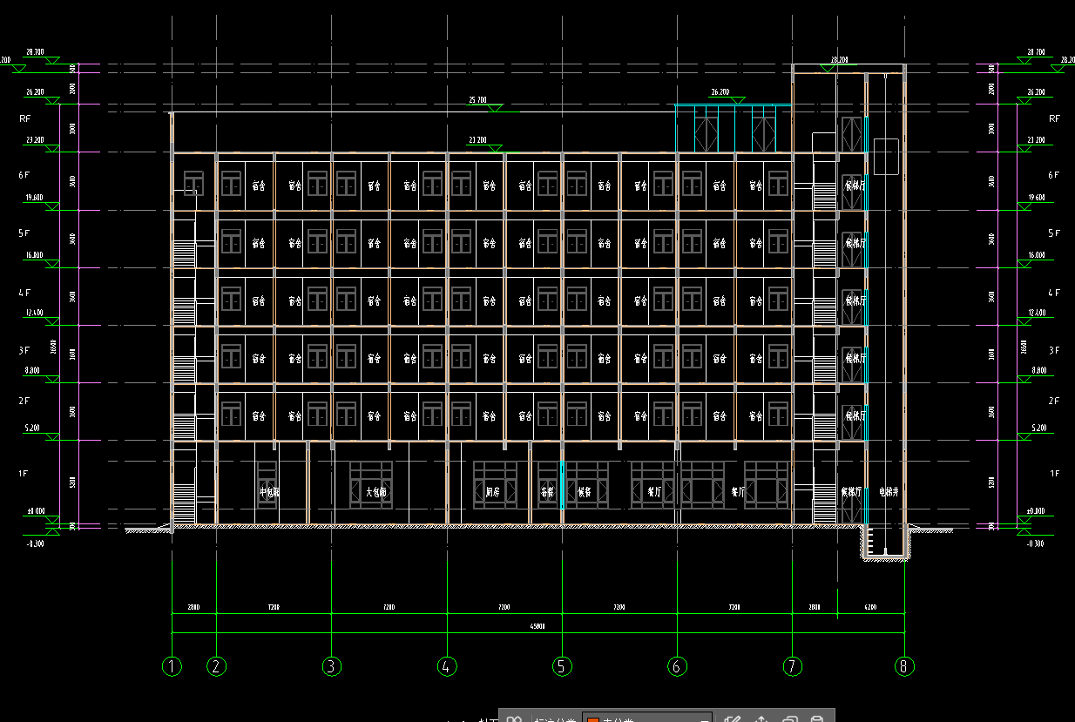Click the upload/export arrow icon in bottom toolbar
This screenshot has width=1075, height=722.
(x=761, y=719)
